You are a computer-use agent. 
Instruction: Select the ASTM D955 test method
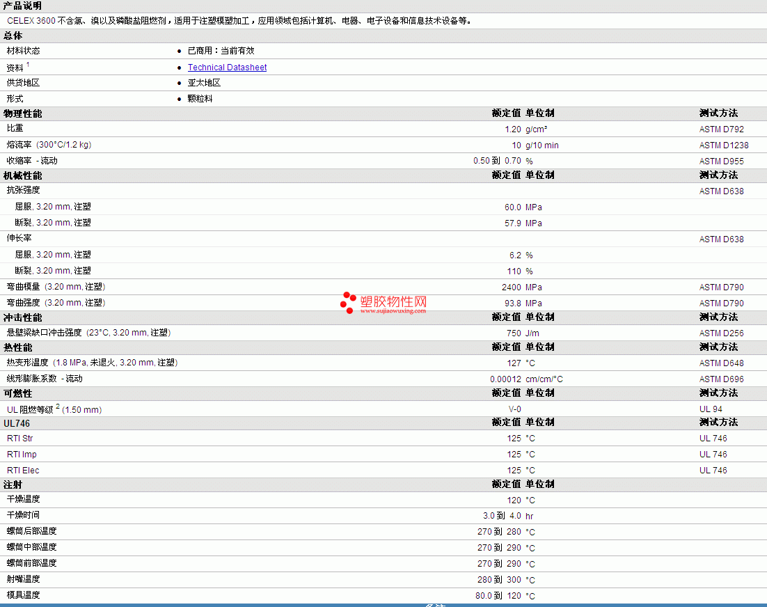point(722,161)
